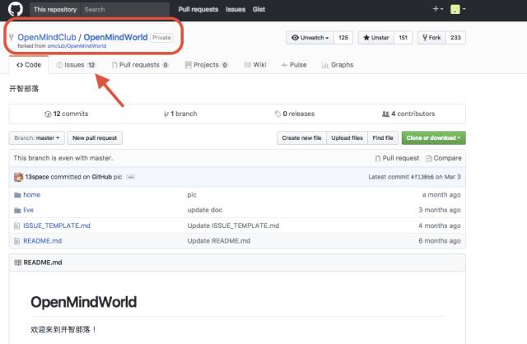Click the Upload files button
Viewport: 527px width, 344px height.
(x=347, y=138)
